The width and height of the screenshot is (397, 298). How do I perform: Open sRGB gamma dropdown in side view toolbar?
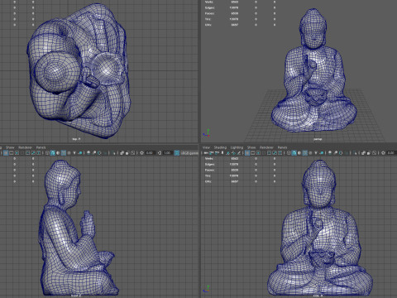[189, 152]
